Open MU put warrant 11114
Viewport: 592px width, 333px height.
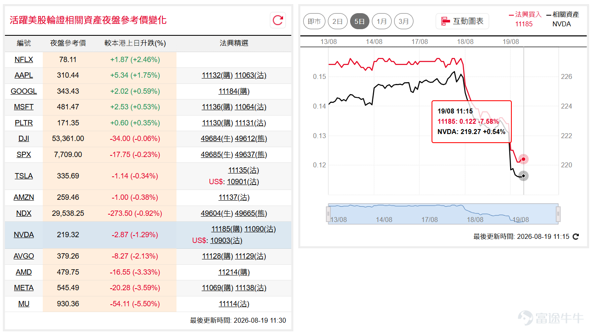coord(234,304)
